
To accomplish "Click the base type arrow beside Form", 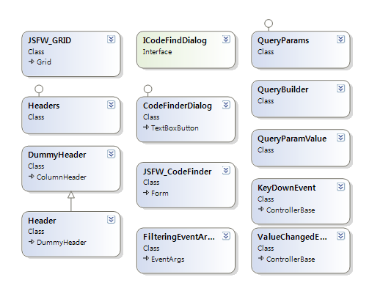I will coord(146,193).
